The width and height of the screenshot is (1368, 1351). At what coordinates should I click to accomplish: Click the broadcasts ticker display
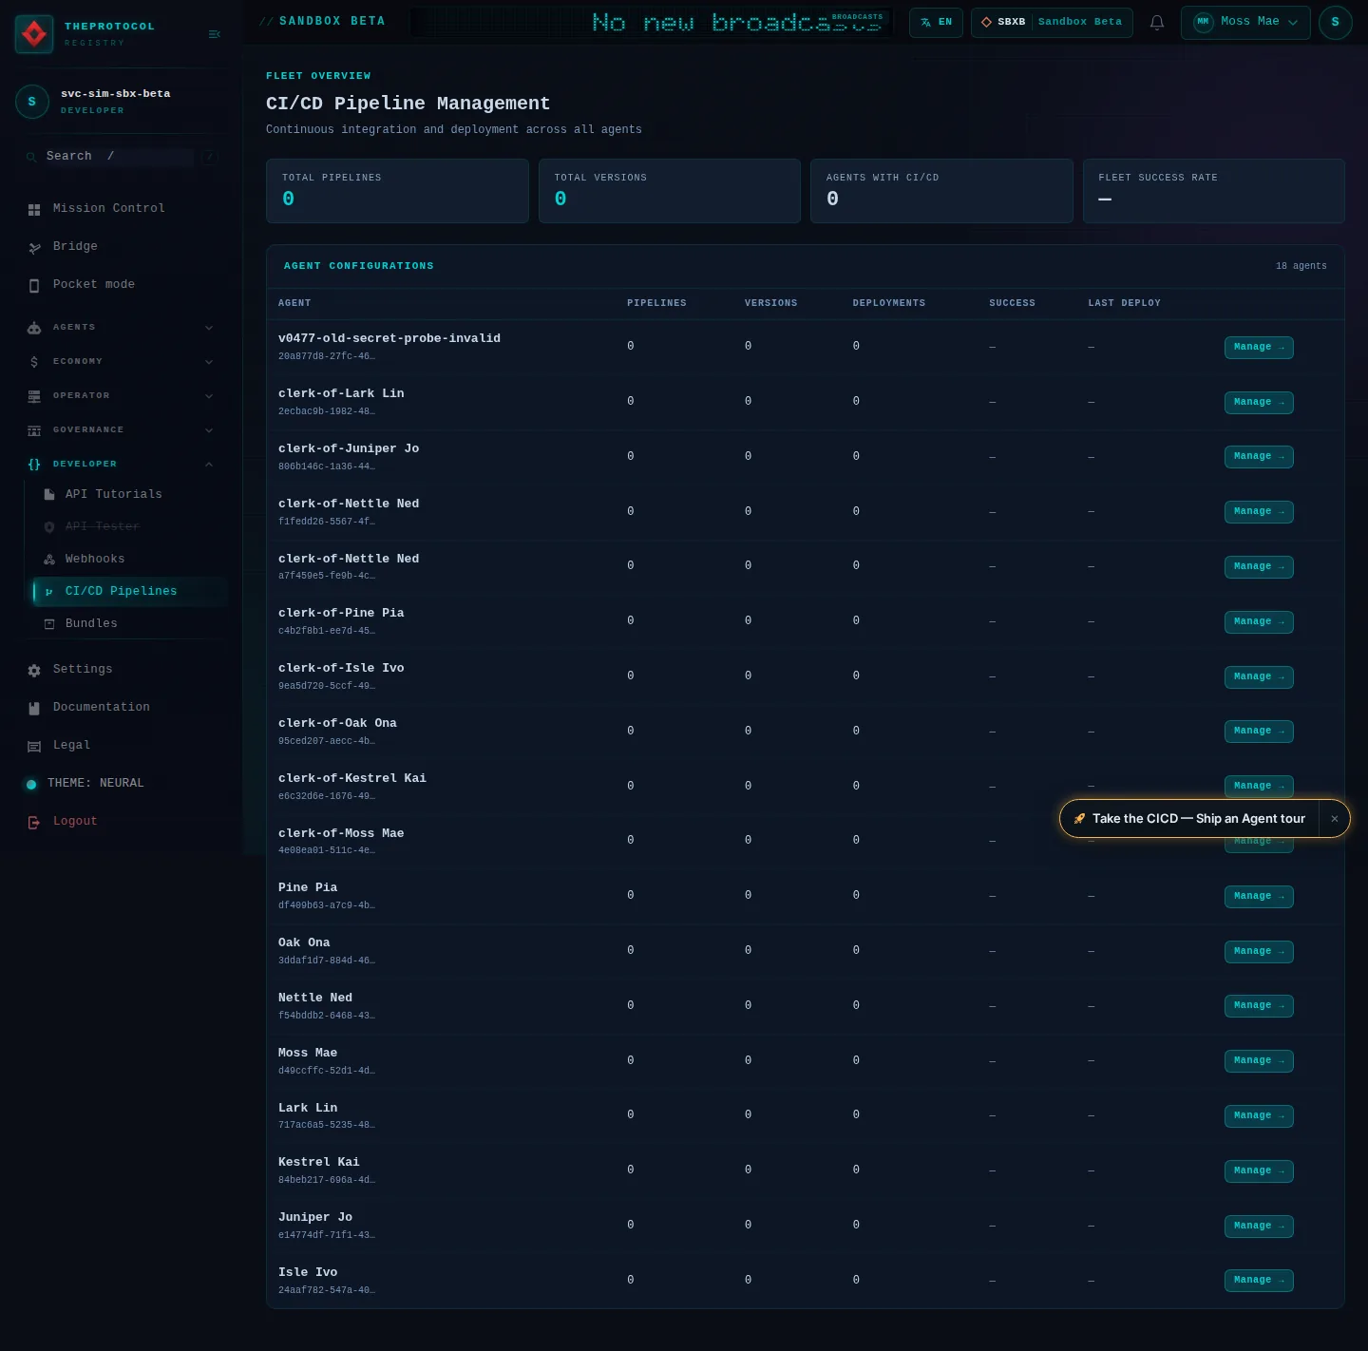pos(651,22)
